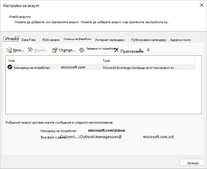Click the Change... button label
The image size is (207, 169).
[x=67, y=50]
